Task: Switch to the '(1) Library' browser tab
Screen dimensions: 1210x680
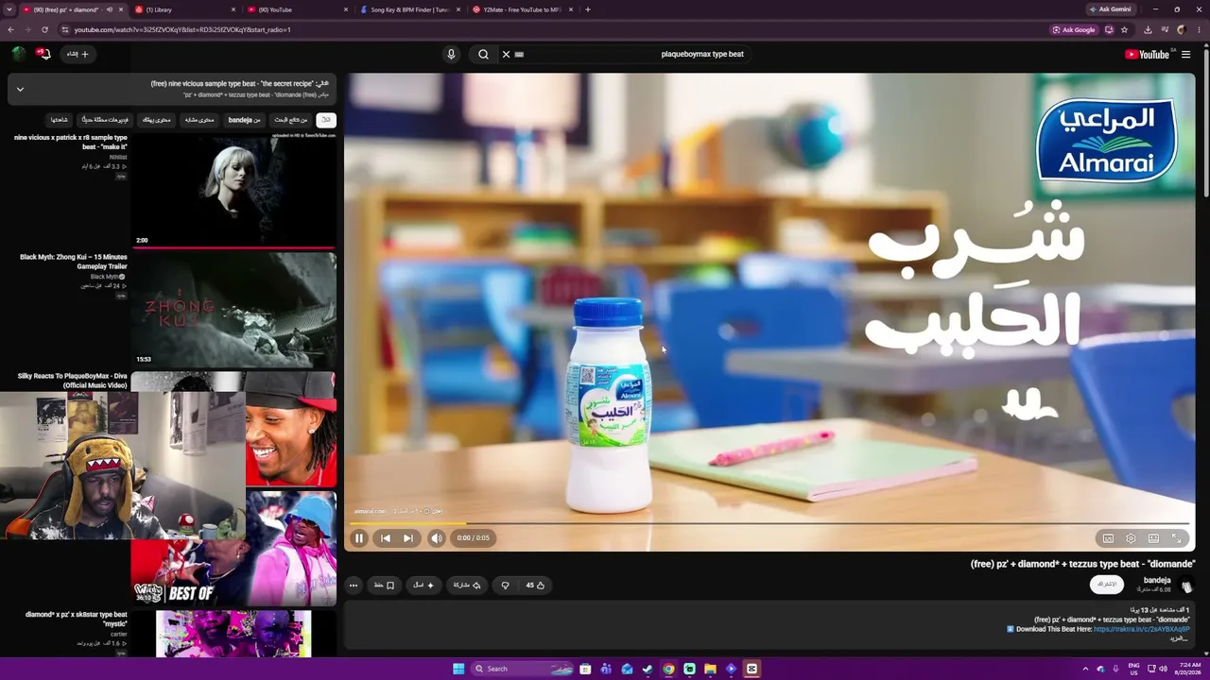Action: tap(186, 9)
